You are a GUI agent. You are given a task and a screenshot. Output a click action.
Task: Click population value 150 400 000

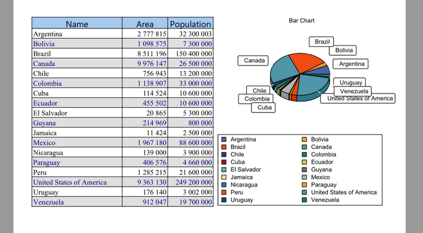(x=194, y=54)
